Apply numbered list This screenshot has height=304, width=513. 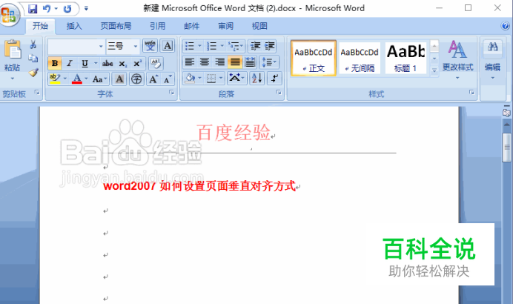click(x=212, y=46)
